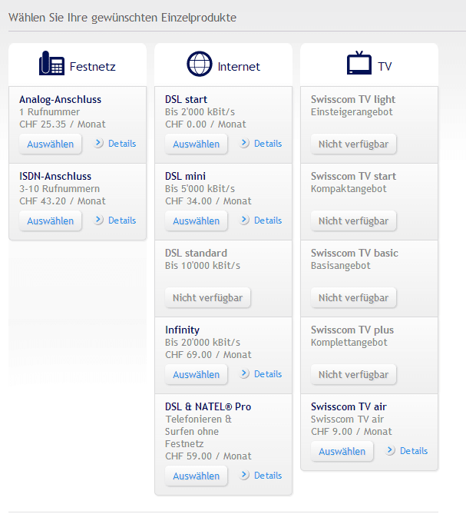This screenshot has height=514, width=466.
Task: Click arrow icon next to ISDN-Anschluss Details
Action: (x=98, y=220)
